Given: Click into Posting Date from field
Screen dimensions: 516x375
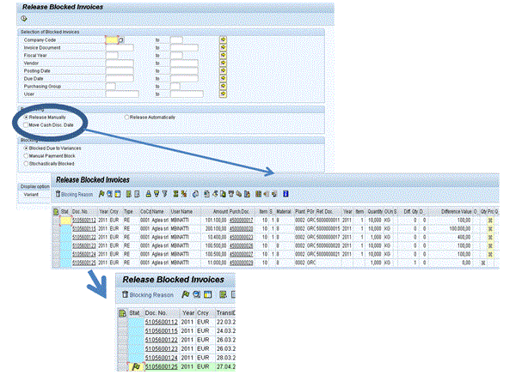Looking at the screenshot, I should (x=120, y=71).
